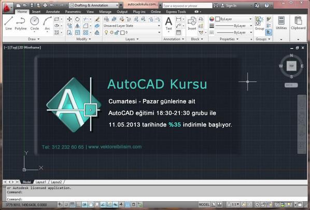Open the Unsaved Layer State dropdown

click(x=132, y=26)
